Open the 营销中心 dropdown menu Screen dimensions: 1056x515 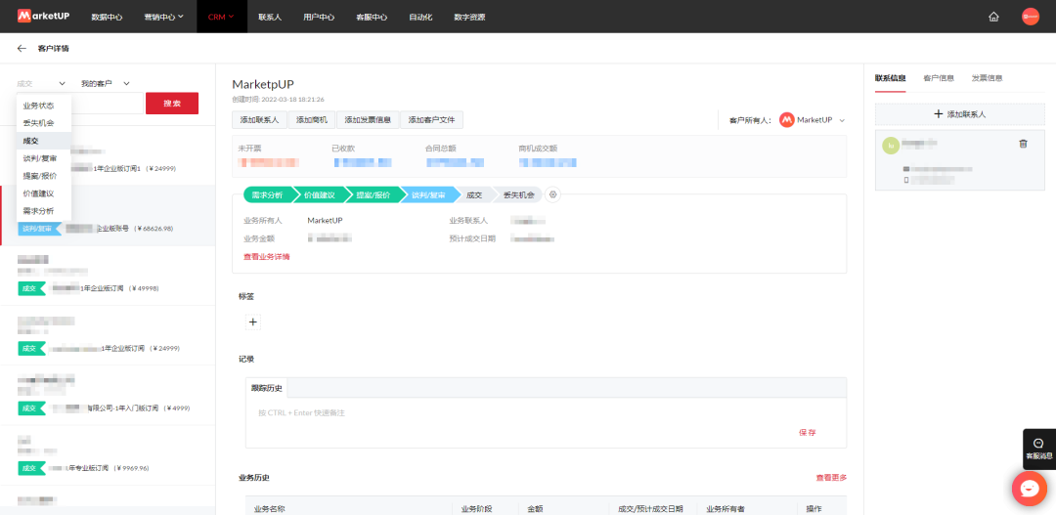[x=163, y=17]
